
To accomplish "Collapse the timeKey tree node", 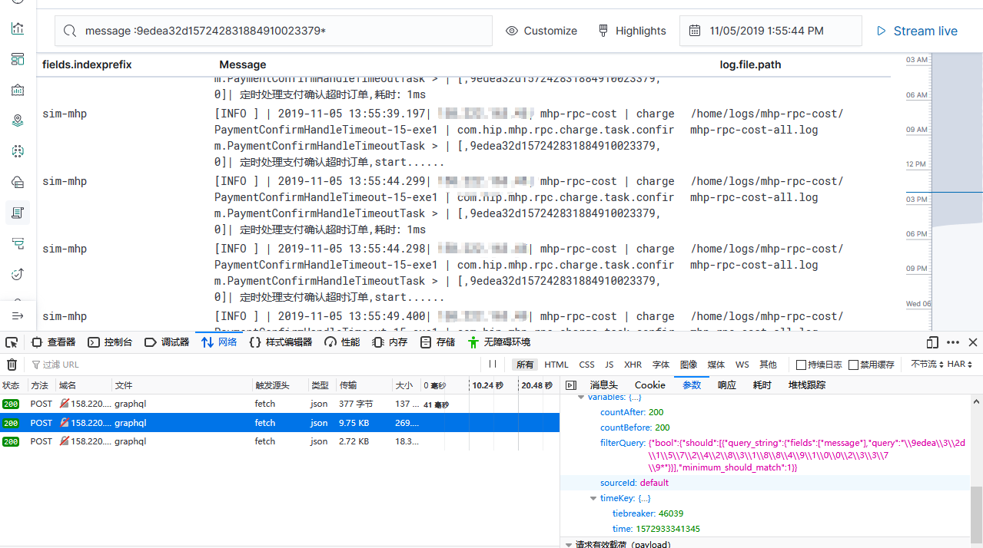I will 594,498.
